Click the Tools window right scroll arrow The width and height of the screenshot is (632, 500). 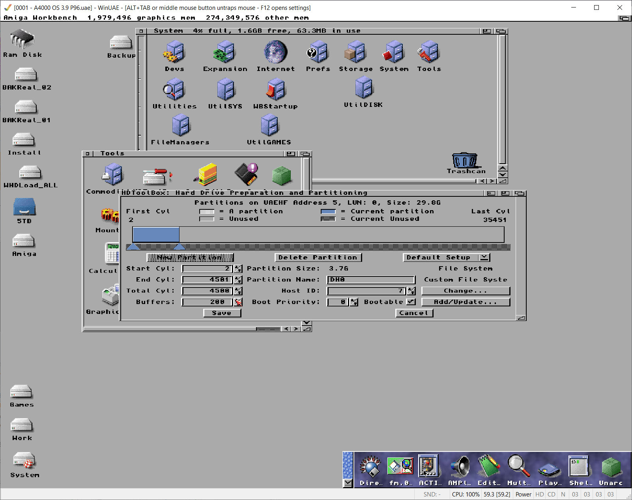point(295,329)
